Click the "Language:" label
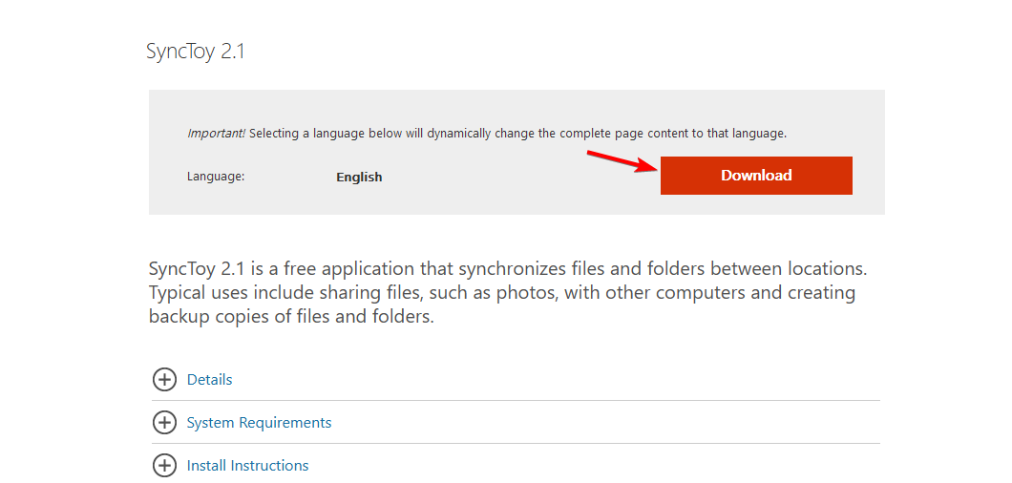The width and height of the screenshot is (1012, 483). pos(216,177)
